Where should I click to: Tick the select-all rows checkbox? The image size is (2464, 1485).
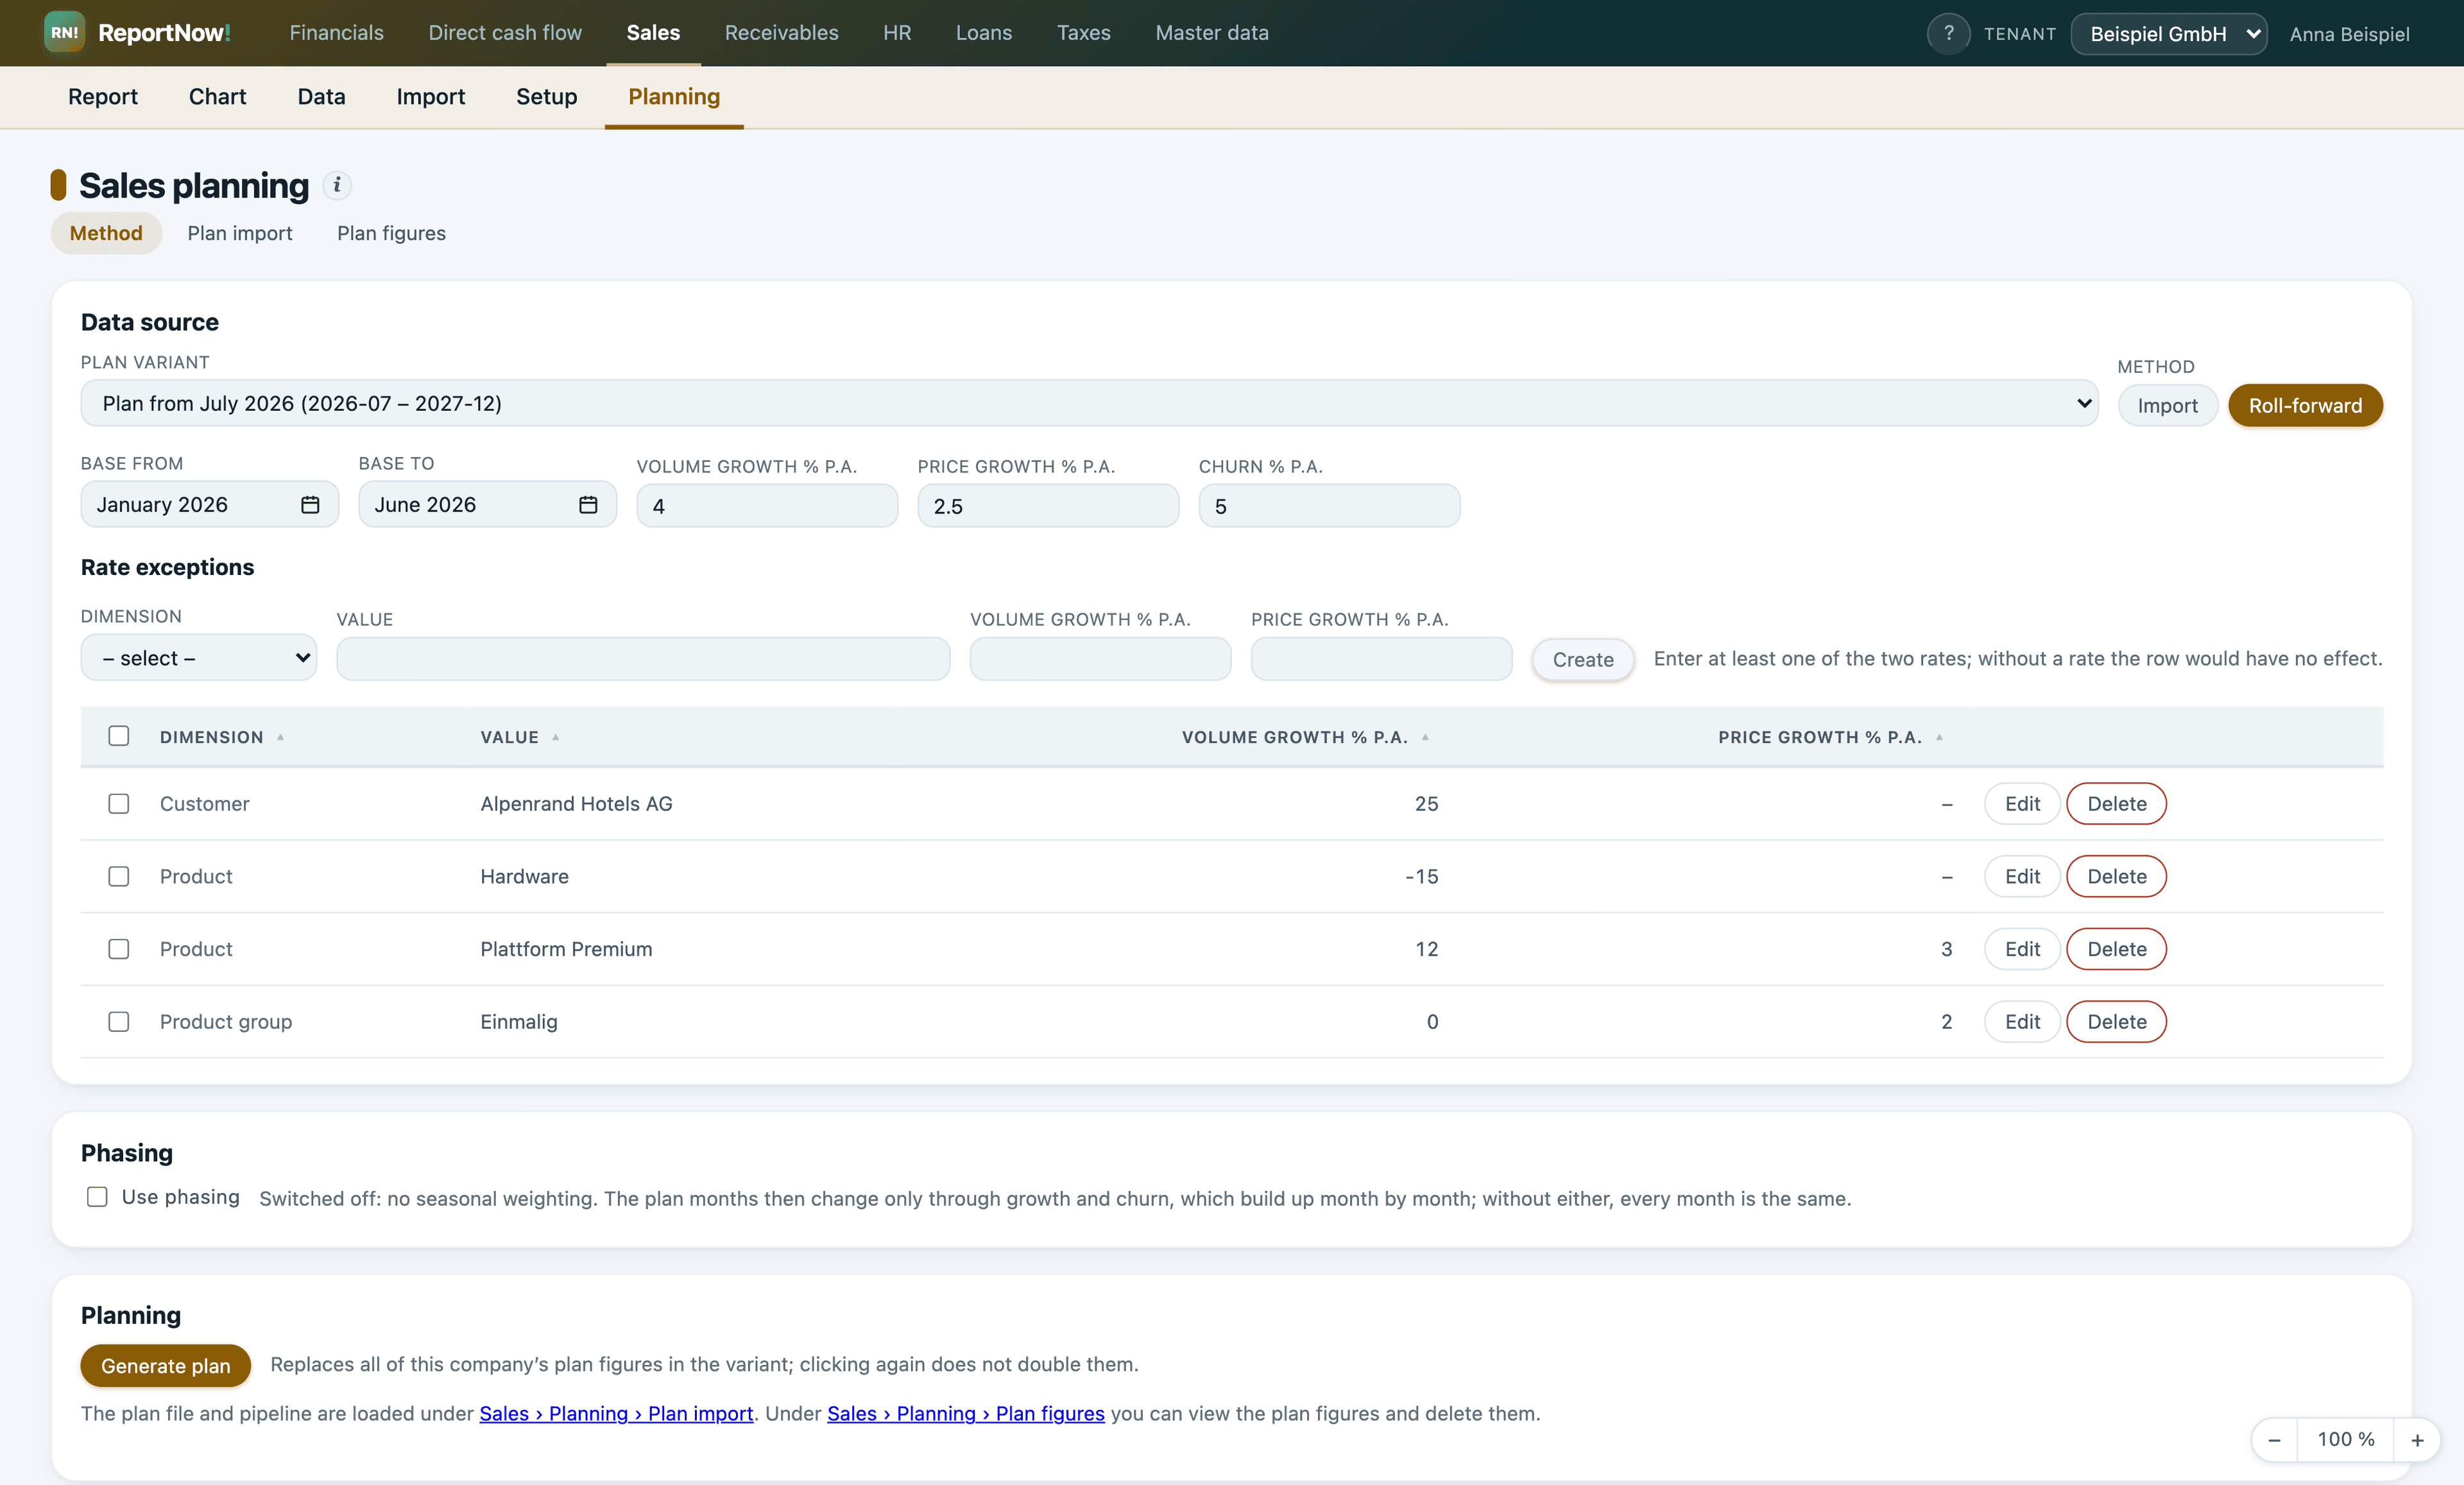coord(119,736)
